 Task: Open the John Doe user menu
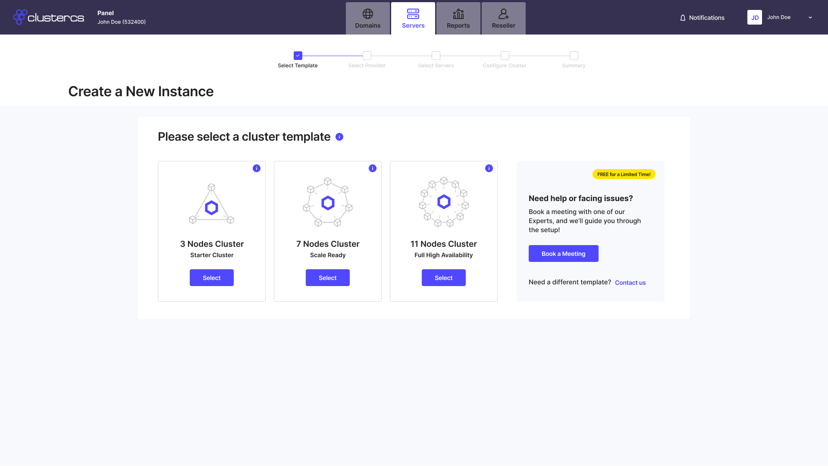point(778,17)
